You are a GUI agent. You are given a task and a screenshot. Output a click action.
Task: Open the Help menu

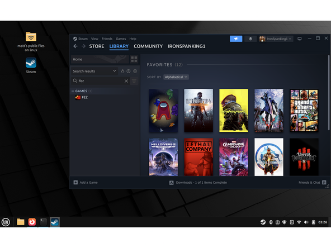(133, 39)
